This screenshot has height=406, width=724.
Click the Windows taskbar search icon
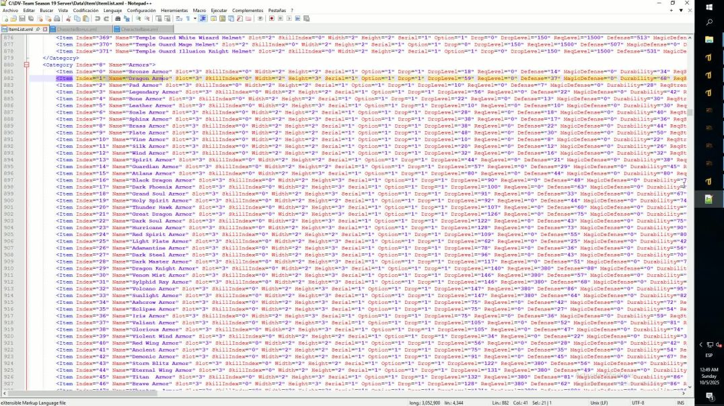tap(709, 22)
